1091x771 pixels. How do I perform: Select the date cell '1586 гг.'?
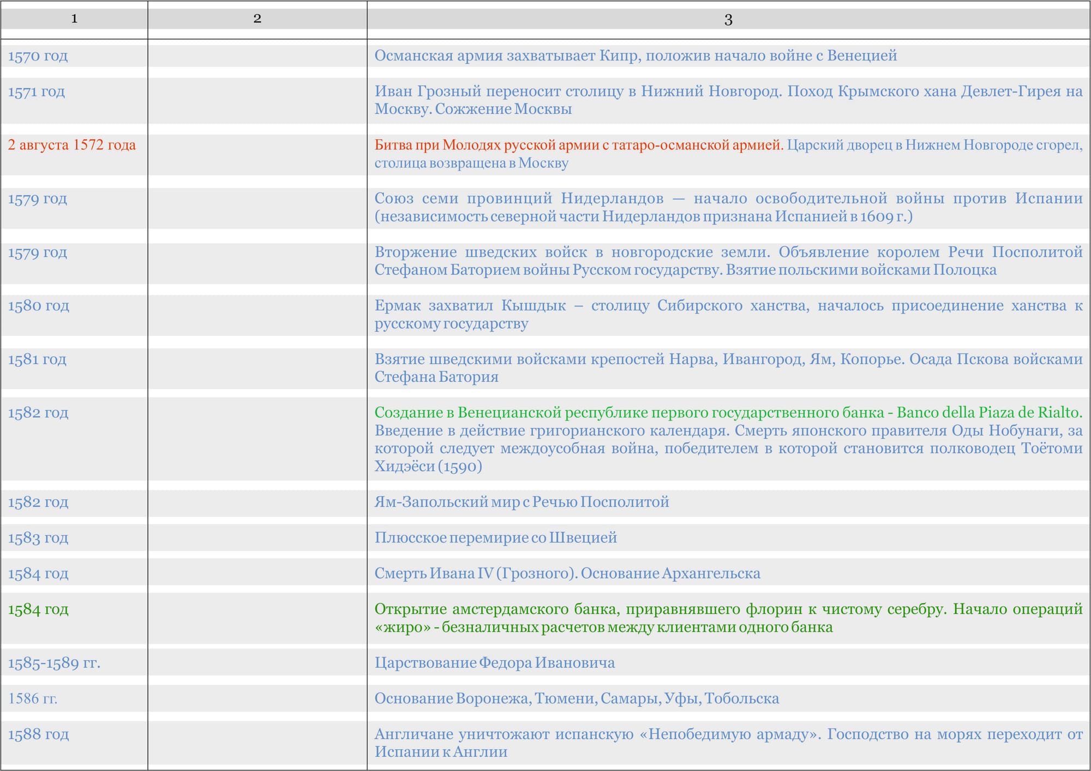(33, 698)
